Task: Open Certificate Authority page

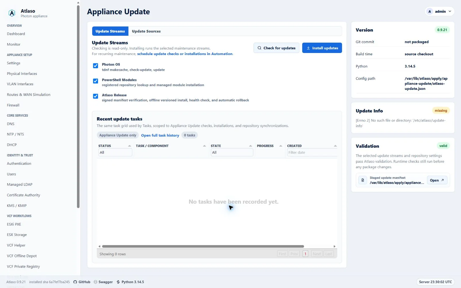Action: click(x=23, y=195)
